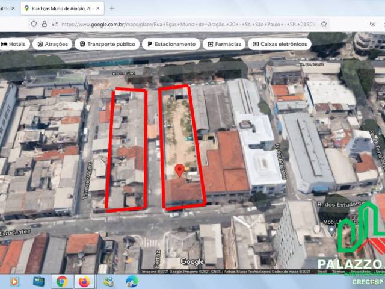
Task: Filter map by Hotéis
Action: pyautogui.click(x=13, y=44)
